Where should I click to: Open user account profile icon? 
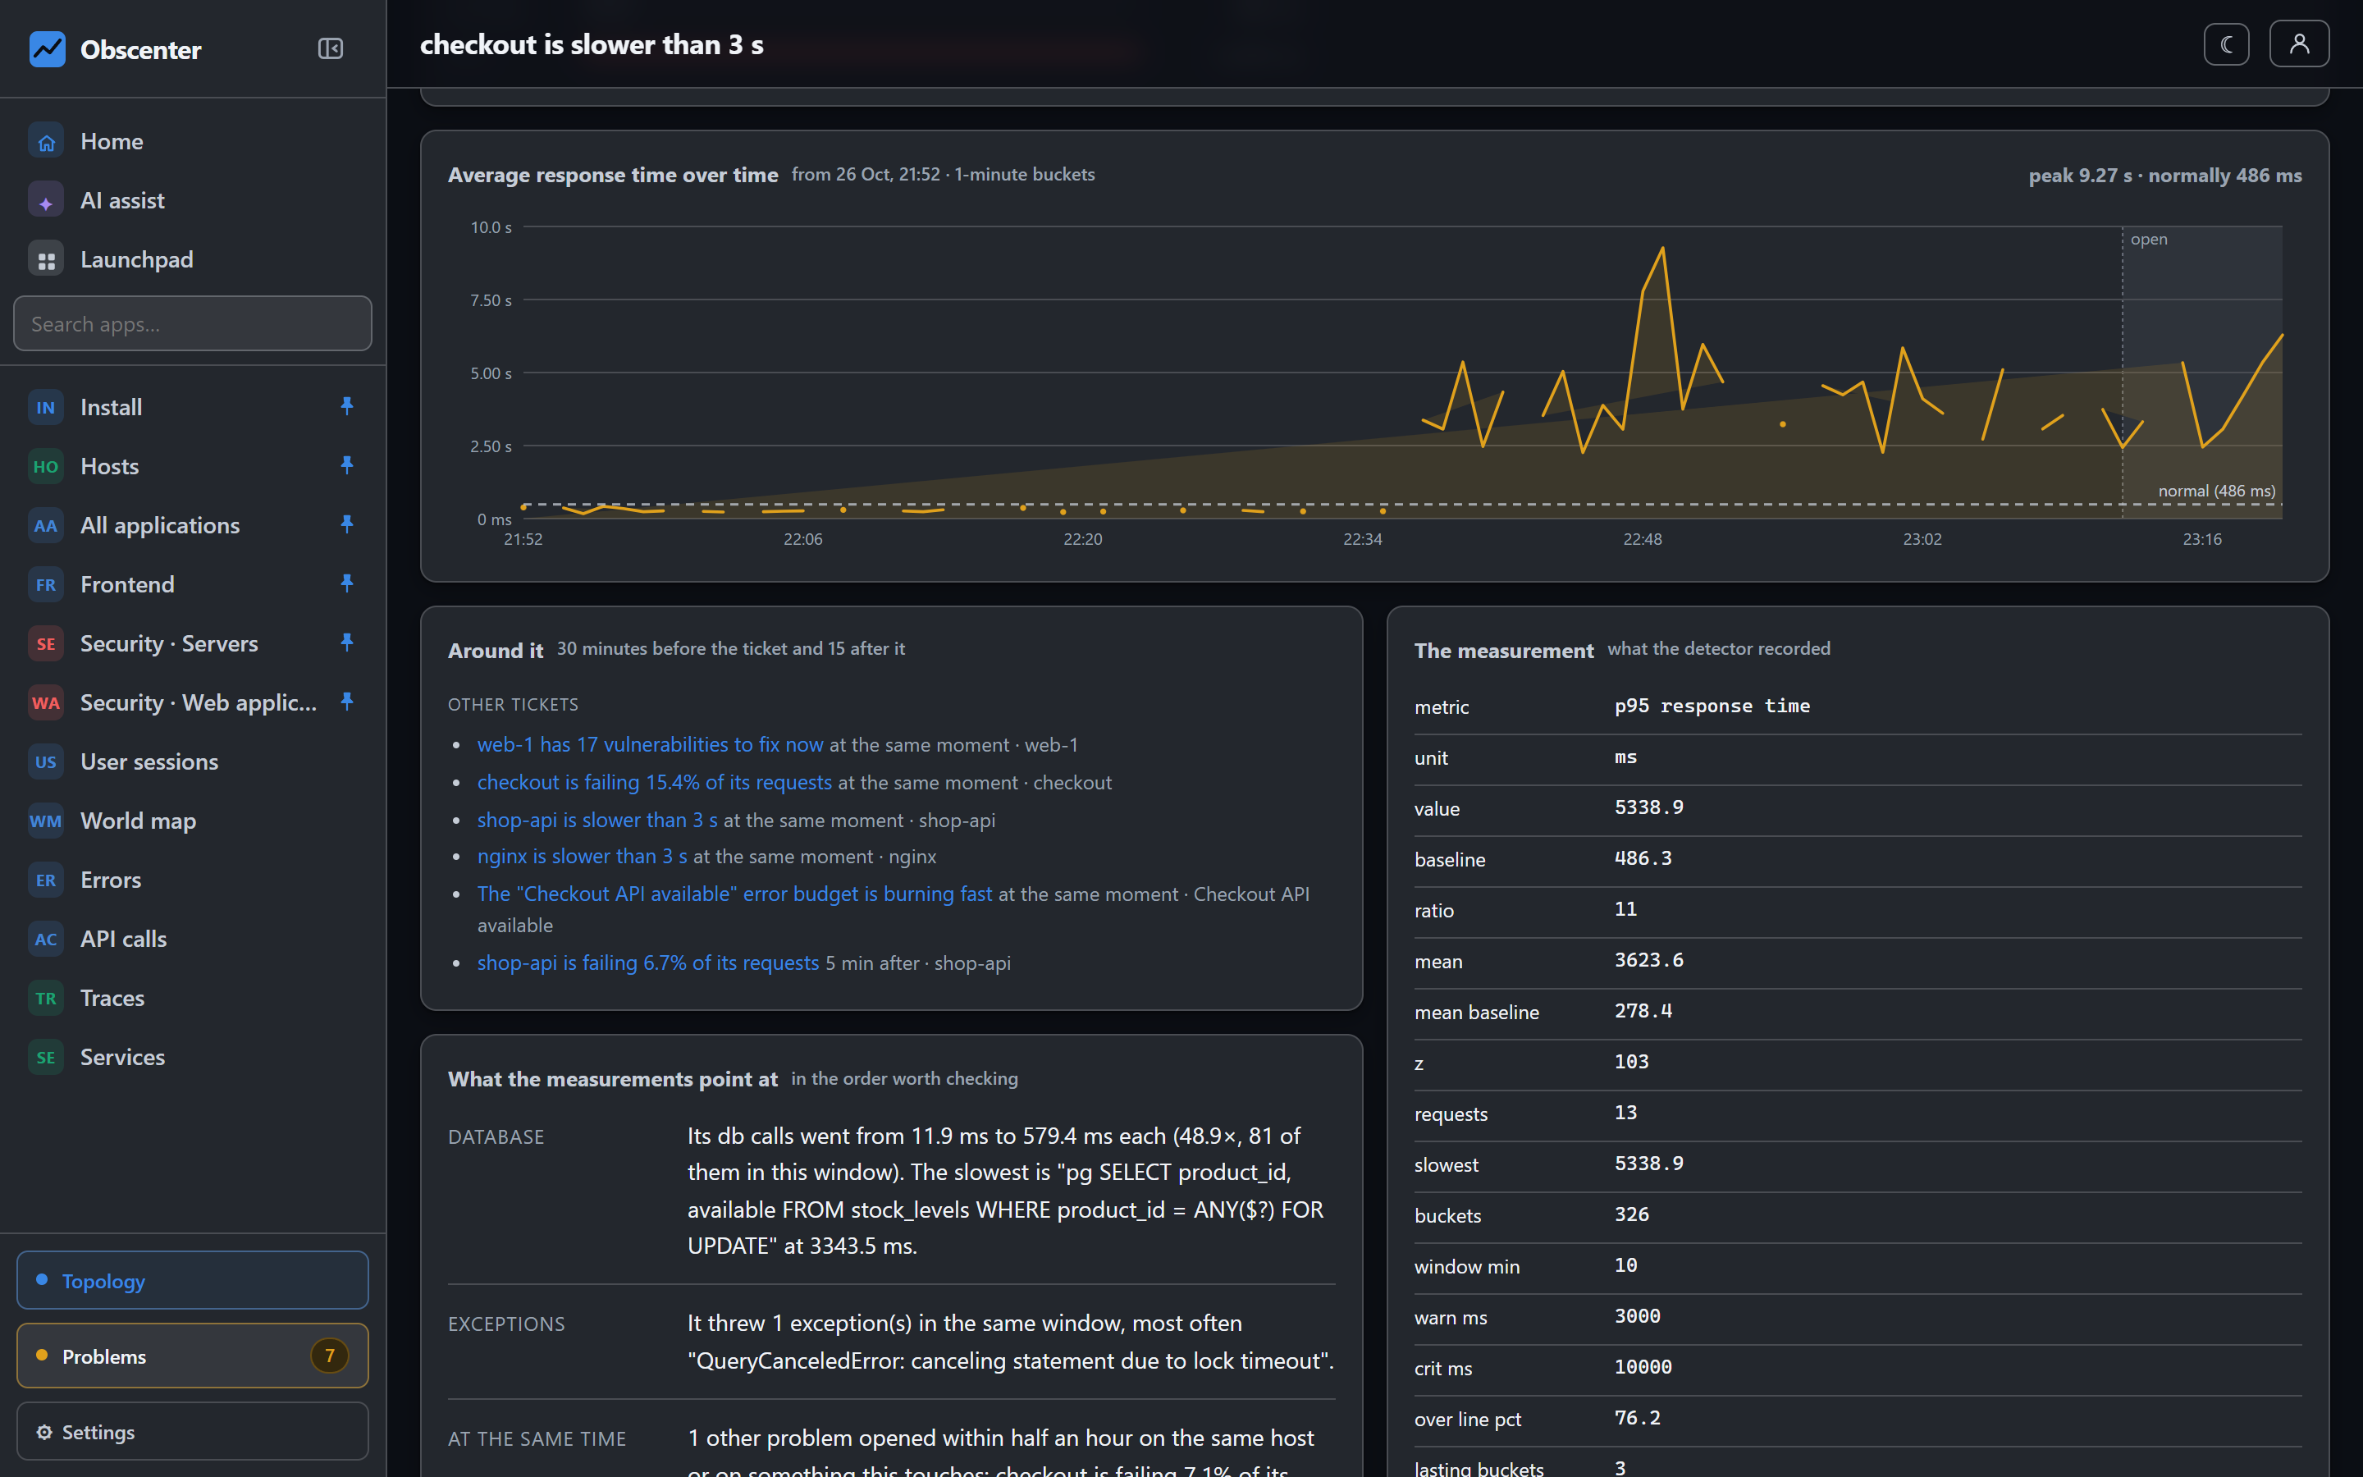click(x=2298, y=45)
